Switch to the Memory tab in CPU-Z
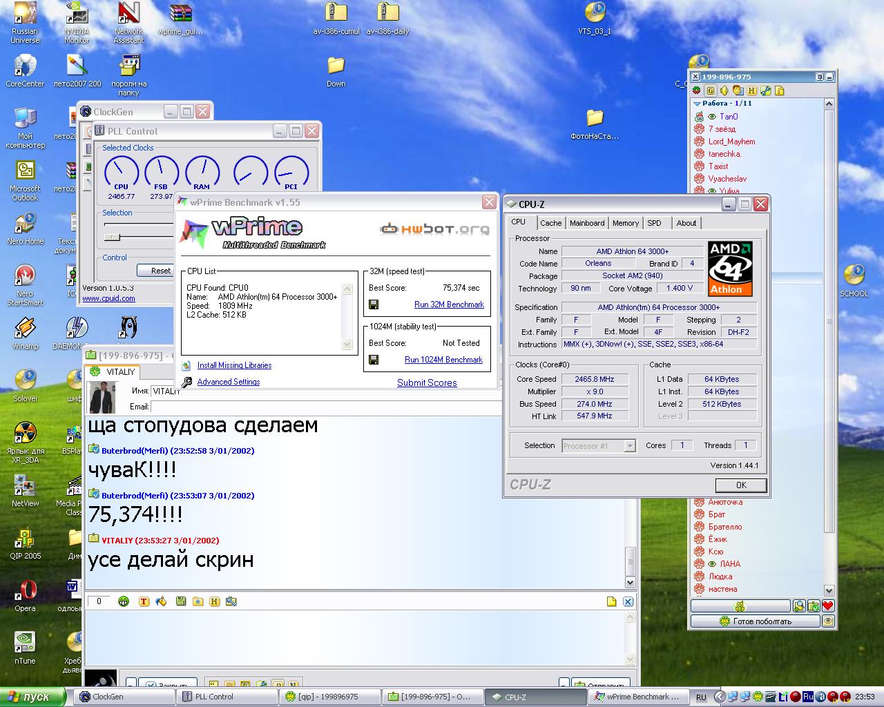Image resolution: width=884 pixels, height=707 pixels. coord(626,223)
